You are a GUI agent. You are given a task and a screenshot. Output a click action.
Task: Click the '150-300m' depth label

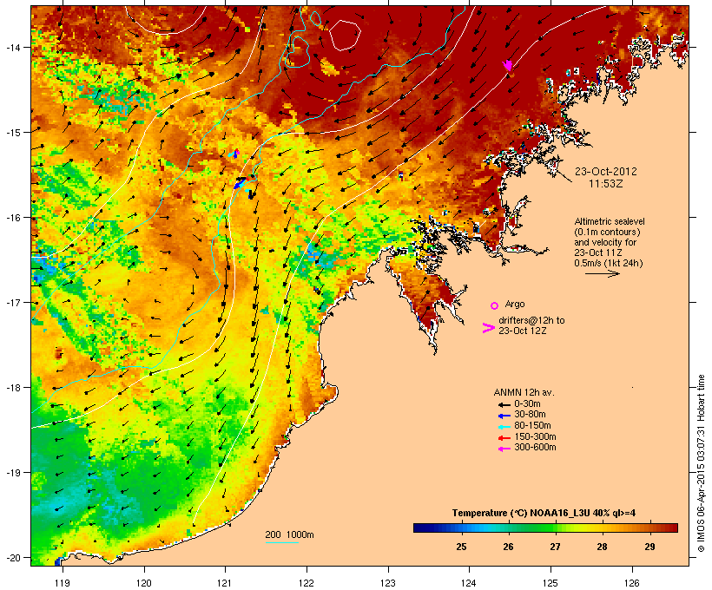tap(535, 436)
